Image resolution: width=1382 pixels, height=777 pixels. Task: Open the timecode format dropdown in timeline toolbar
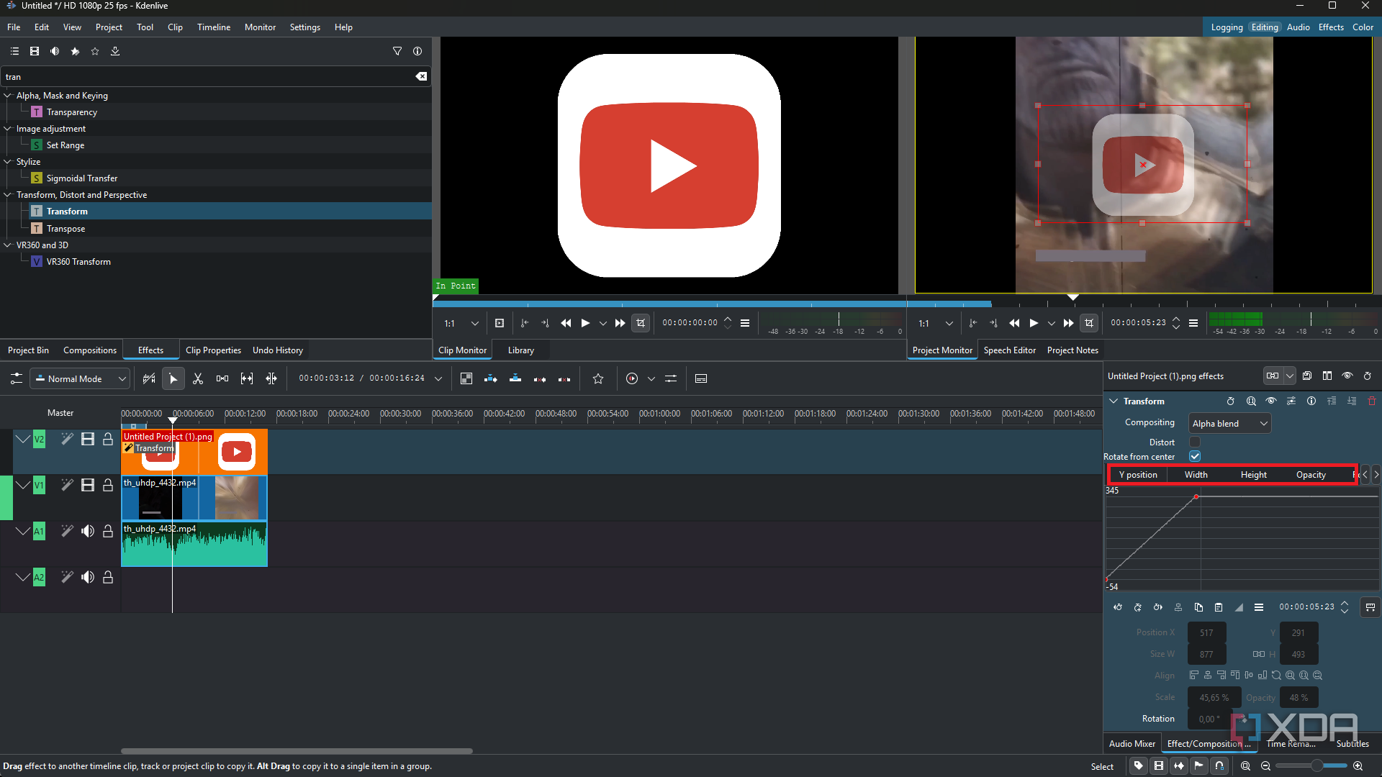[438, 379]
